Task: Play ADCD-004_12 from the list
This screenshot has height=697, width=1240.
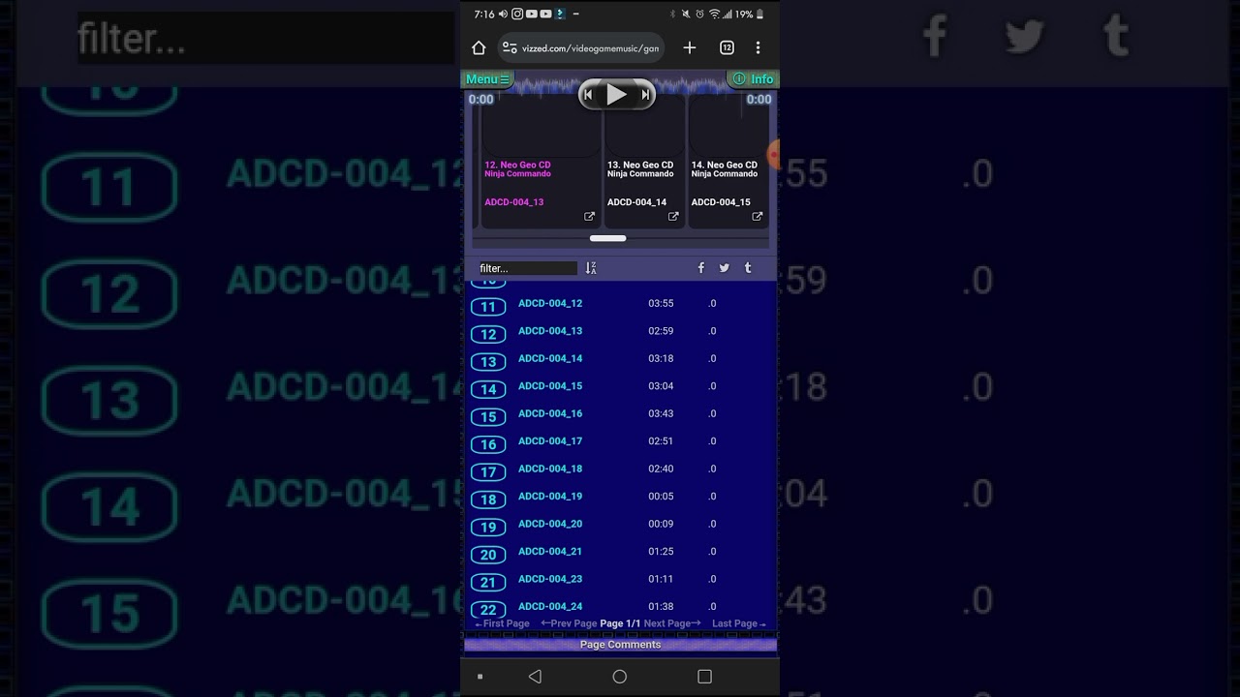Action: pyautogui.click(x=550, y=303)
